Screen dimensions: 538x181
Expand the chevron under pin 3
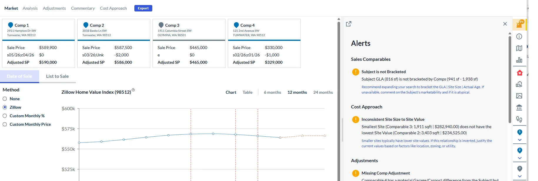519,176
